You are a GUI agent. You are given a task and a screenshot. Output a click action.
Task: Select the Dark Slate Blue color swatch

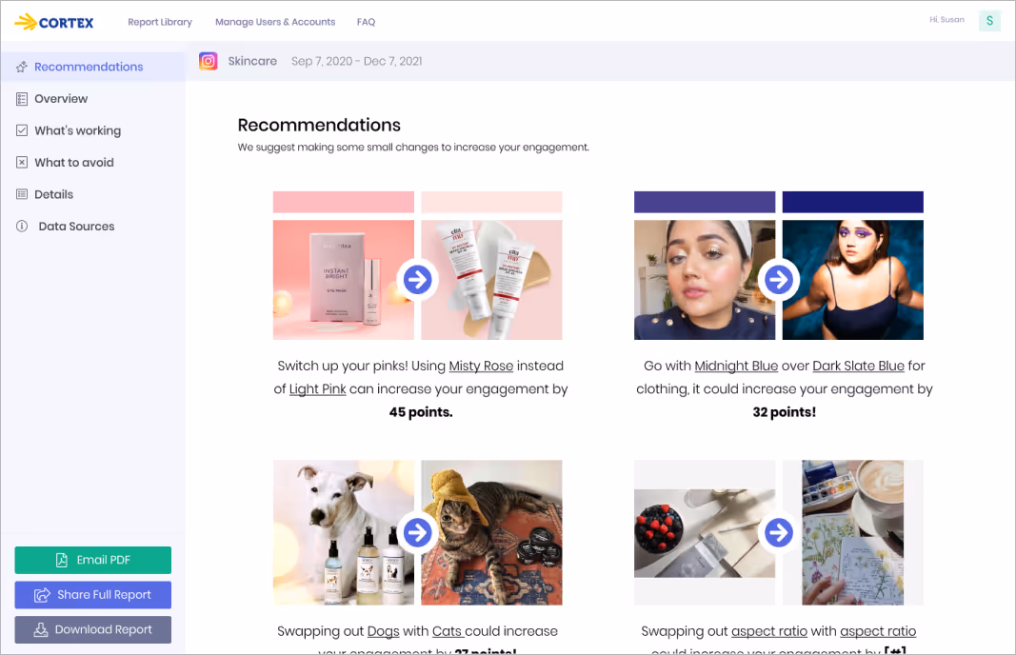tap(705, 202)
